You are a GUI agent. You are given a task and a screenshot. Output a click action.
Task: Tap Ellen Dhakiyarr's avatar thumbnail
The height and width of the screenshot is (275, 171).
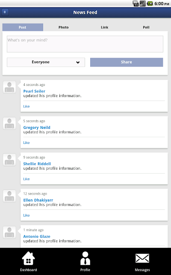9,196
